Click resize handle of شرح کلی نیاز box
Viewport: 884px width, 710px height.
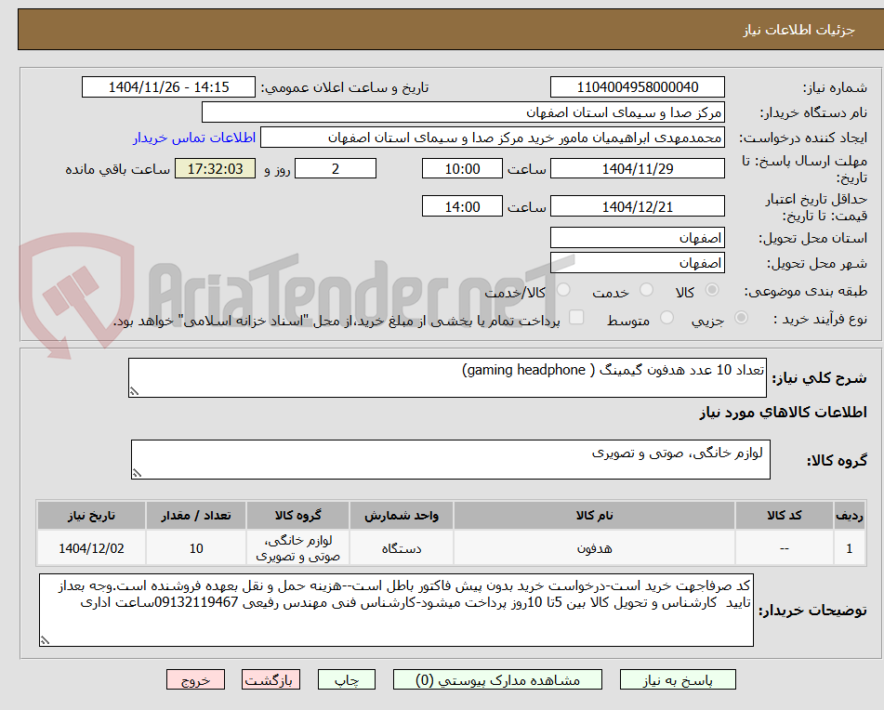pyautogui.click(x=134, y=391)
